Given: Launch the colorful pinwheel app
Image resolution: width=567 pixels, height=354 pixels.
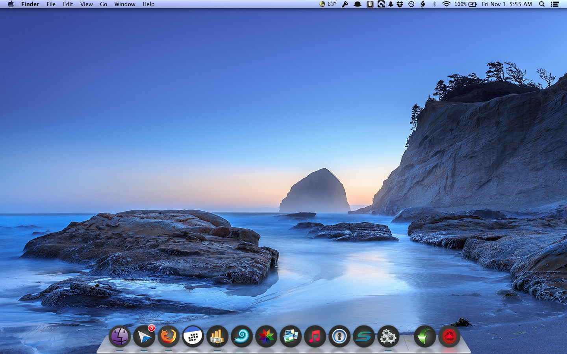Looking at the screenshot, I should 266,337.
